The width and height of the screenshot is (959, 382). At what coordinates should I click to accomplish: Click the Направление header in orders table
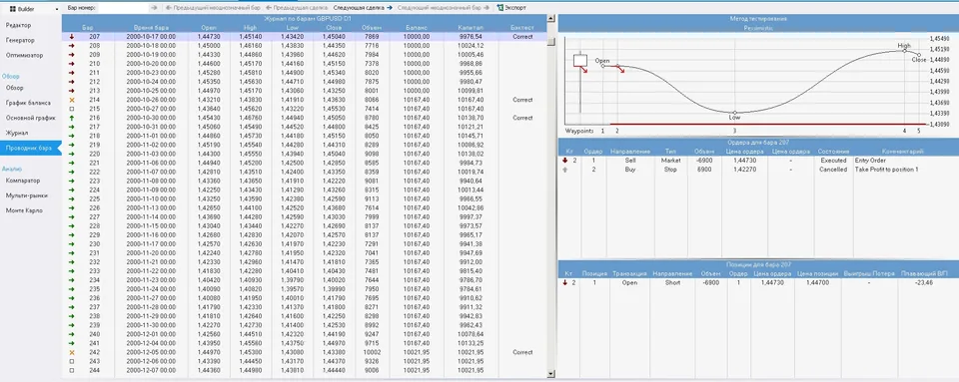tap(630, 151)
